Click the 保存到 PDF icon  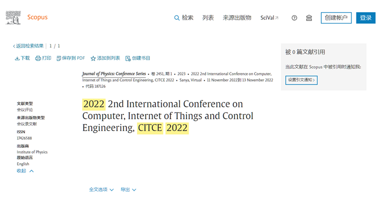point(59,58)
